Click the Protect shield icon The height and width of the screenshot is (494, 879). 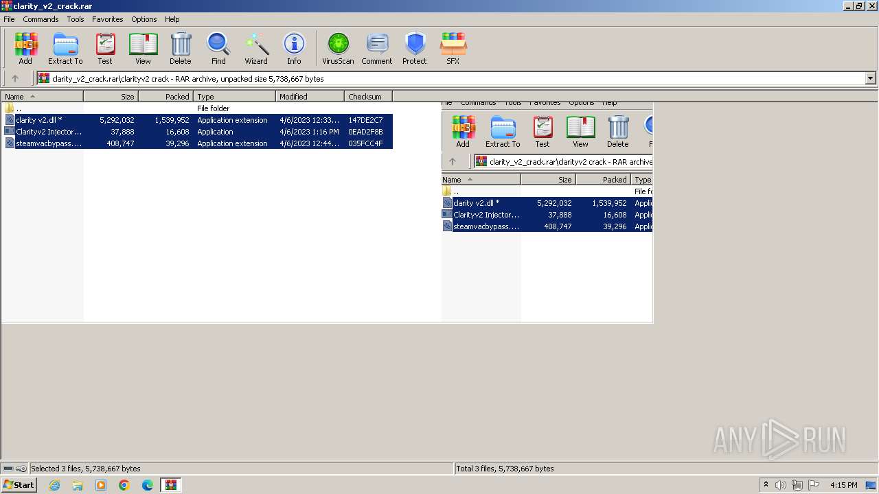415,48
